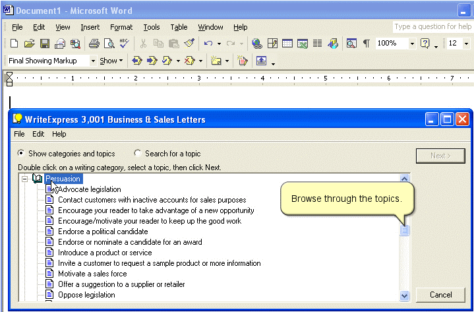Viewport: 474px width, 312px height.
Task: Open Word's Tools menu
Action: 152,27
